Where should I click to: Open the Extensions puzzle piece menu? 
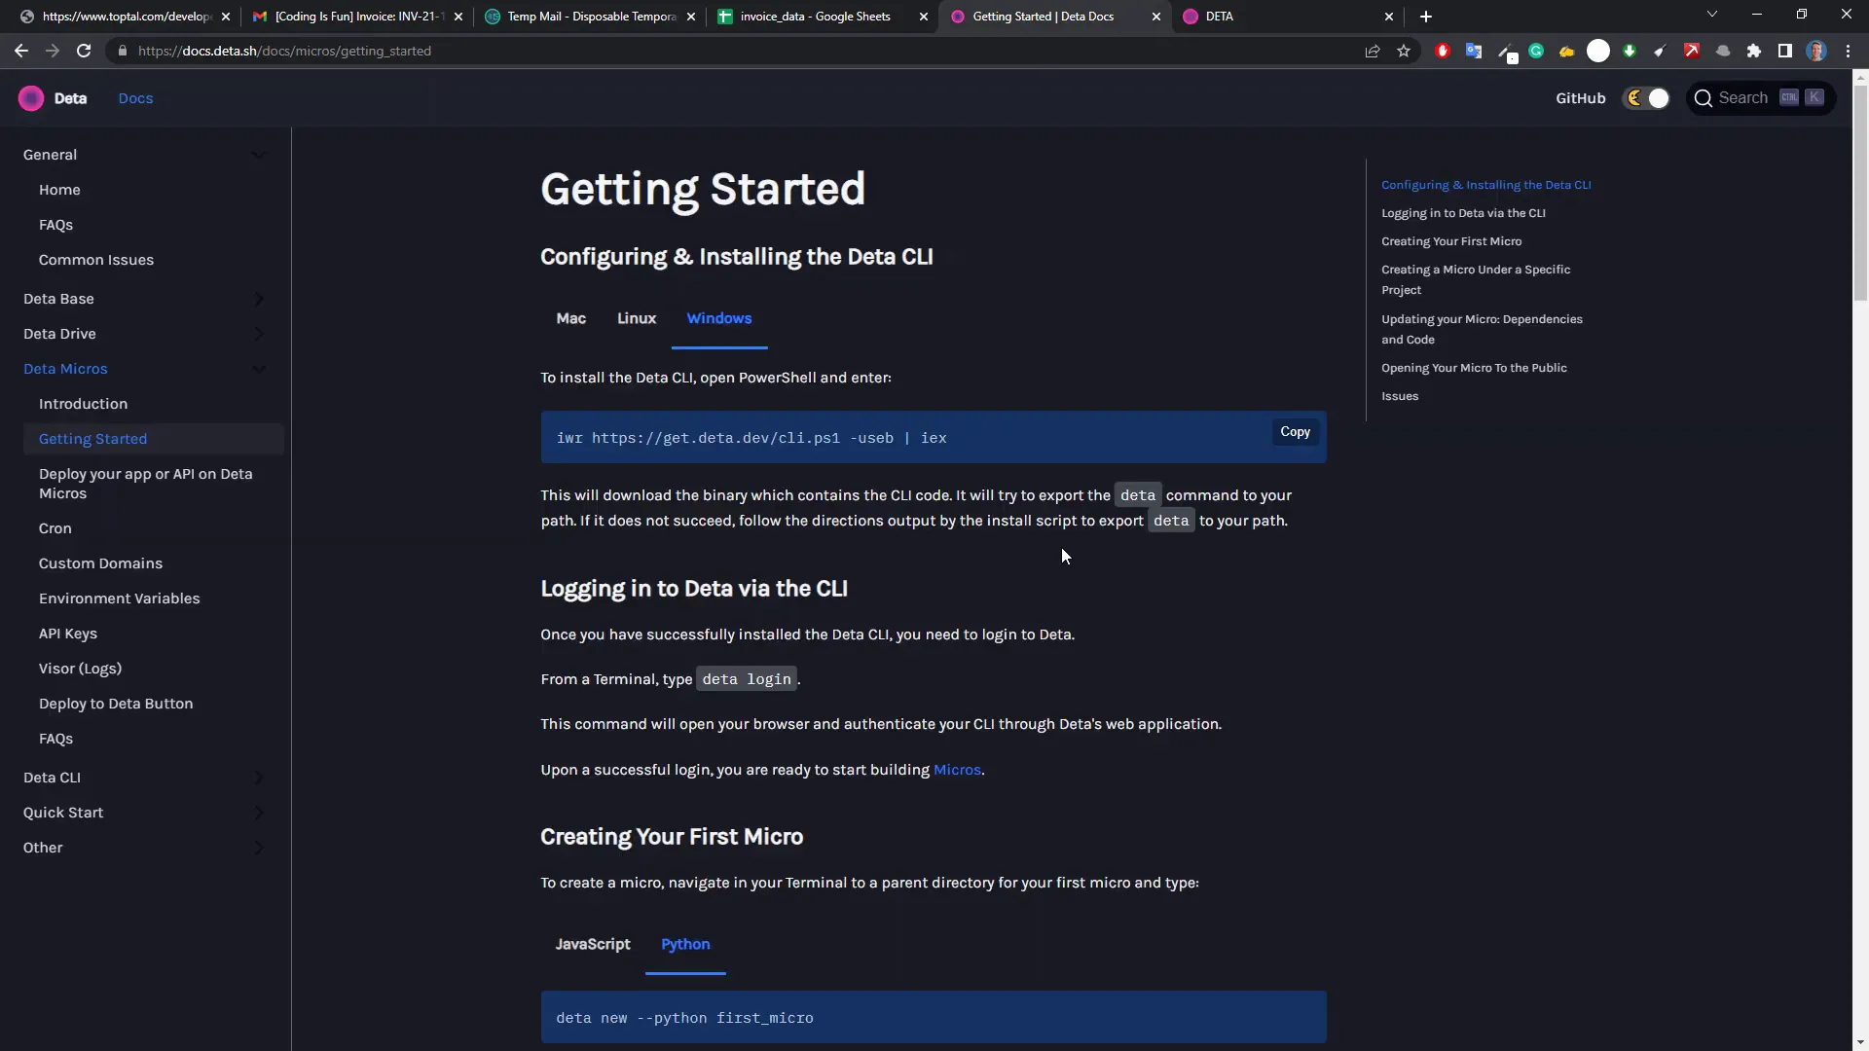[1753, 51]
